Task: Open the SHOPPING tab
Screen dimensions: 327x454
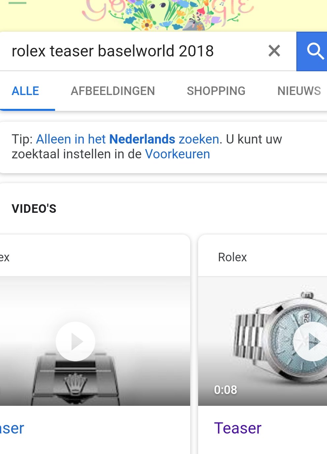Action: pos(216,91)
